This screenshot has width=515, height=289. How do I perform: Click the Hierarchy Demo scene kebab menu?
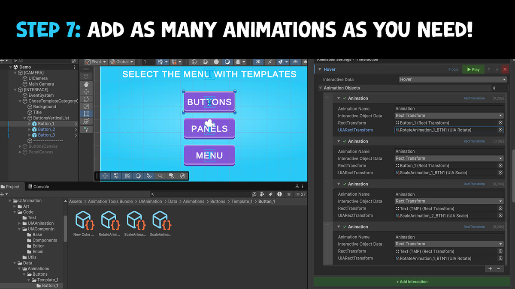coord(74,67)
